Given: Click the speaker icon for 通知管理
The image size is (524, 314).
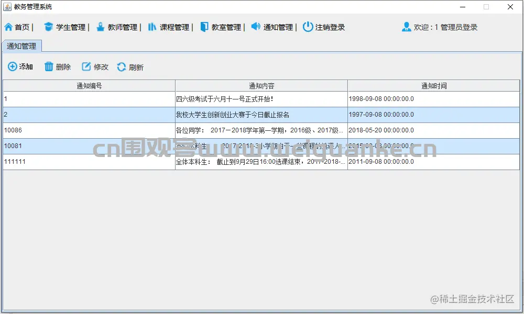Looking at the screenshot, I should (x=256, y=26).
